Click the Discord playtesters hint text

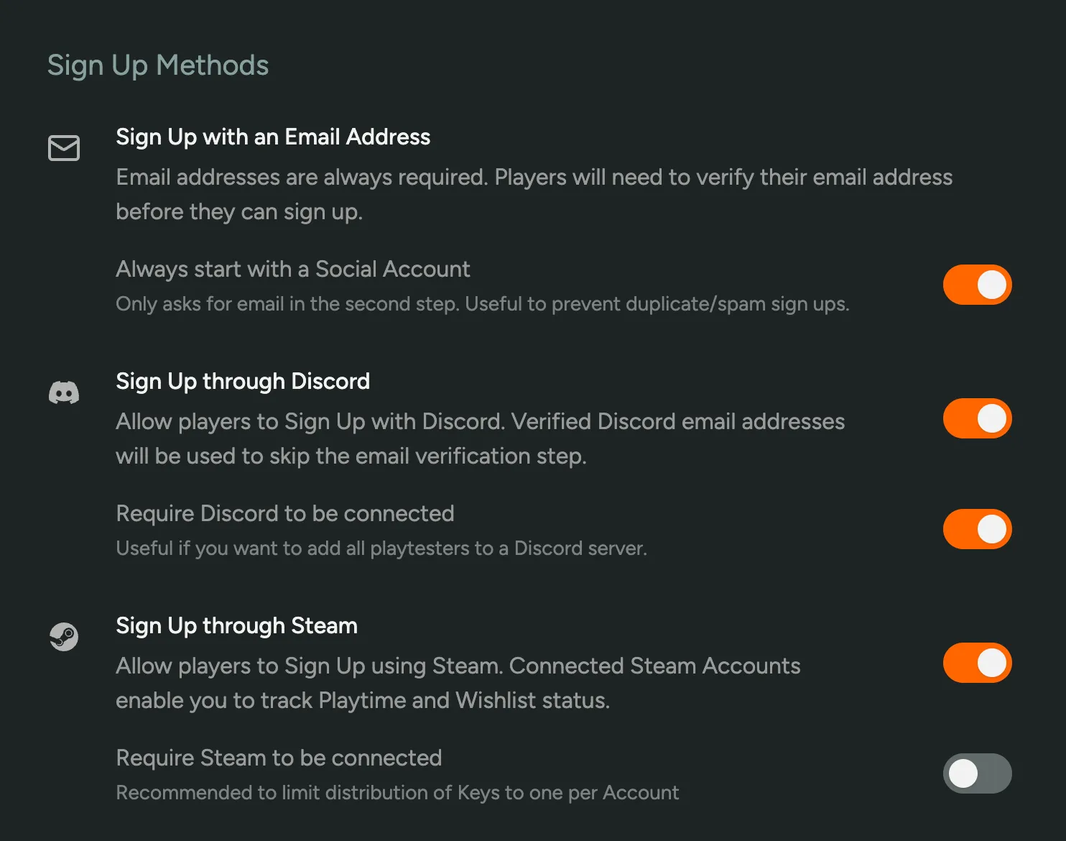[381, 548]
